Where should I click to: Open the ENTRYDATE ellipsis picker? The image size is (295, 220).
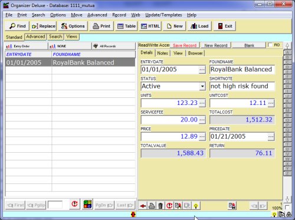click(x=202, y=70)
